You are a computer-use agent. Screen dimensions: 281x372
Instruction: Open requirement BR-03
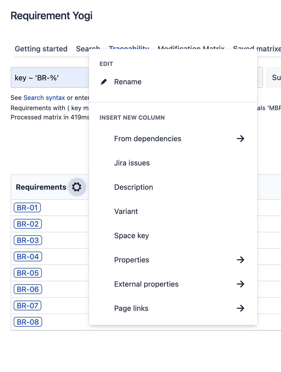click(x=28, y=240)
